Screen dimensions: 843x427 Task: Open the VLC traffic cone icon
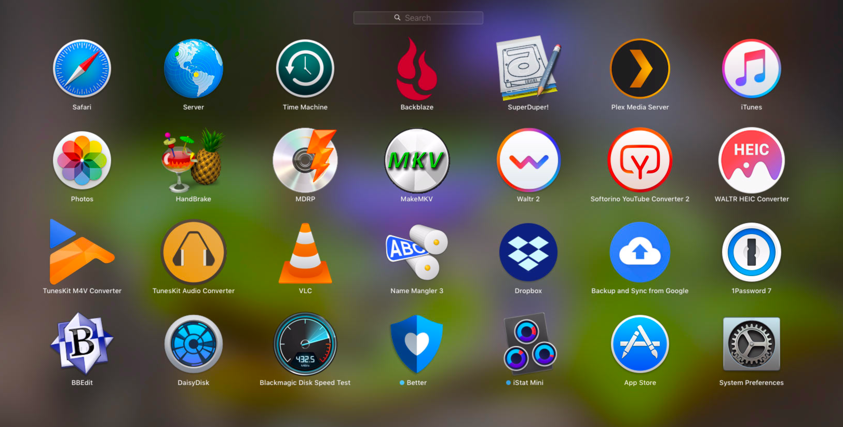click(x=305, y=253)
